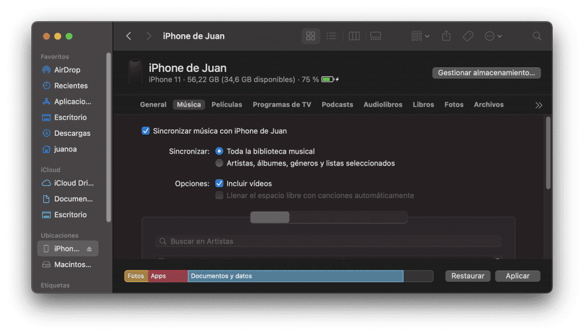This screenshot has height=335, width=584.
Task: Select Toda la biblioteca musical option
Action: pyautogui.click(x=219, y=151)
